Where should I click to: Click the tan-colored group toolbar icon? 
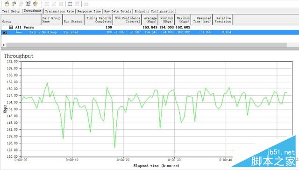36,4
